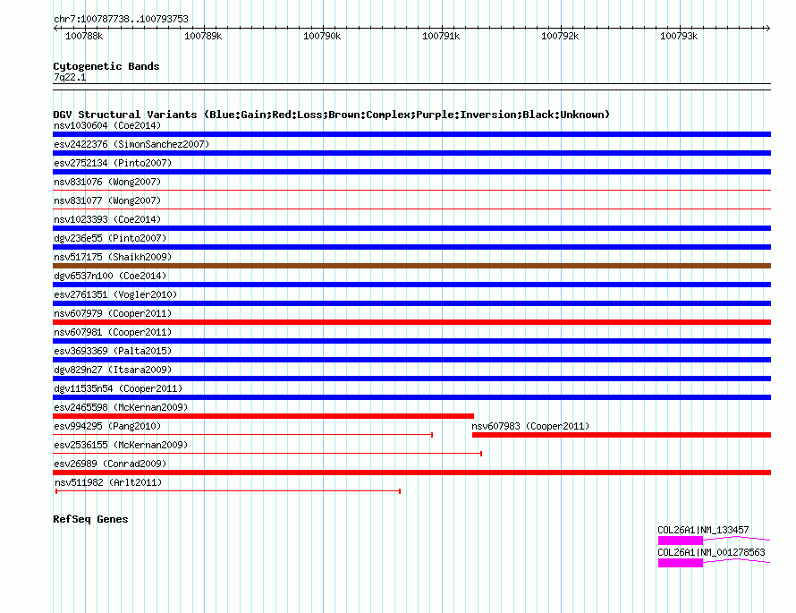
Task: Click the thin red line under nsv511982
Action: coord(228,491)
